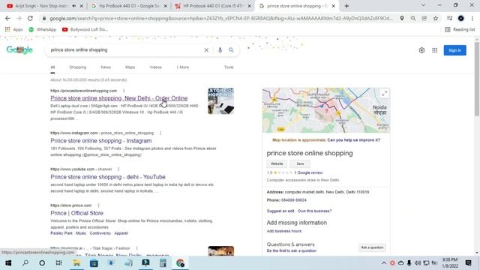The height and width of the screenshot is (270, 480).
Task: Open options menu for store.prince.com result
Action: click(98, 205)
